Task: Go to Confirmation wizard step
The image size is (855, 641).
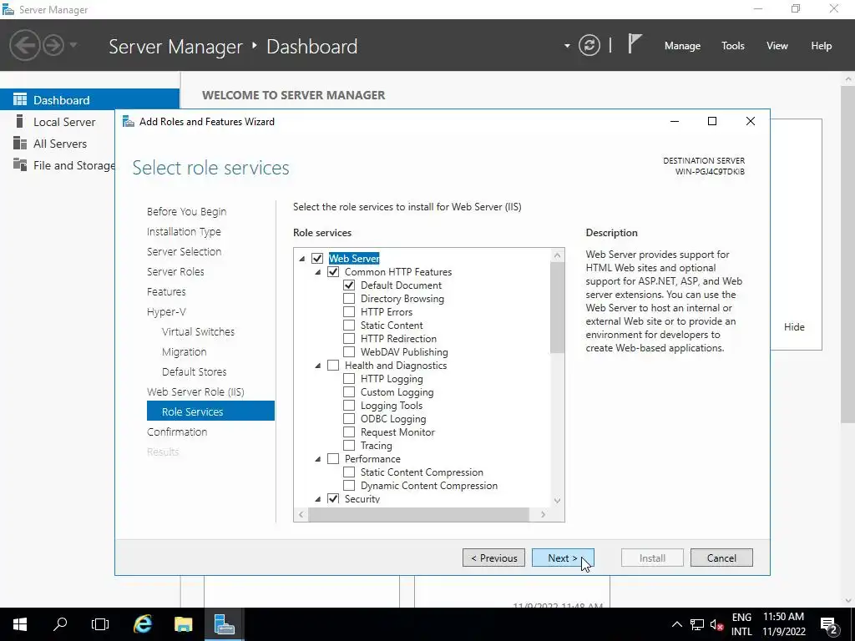Action: pyautogui.click(x=177, y=432)
